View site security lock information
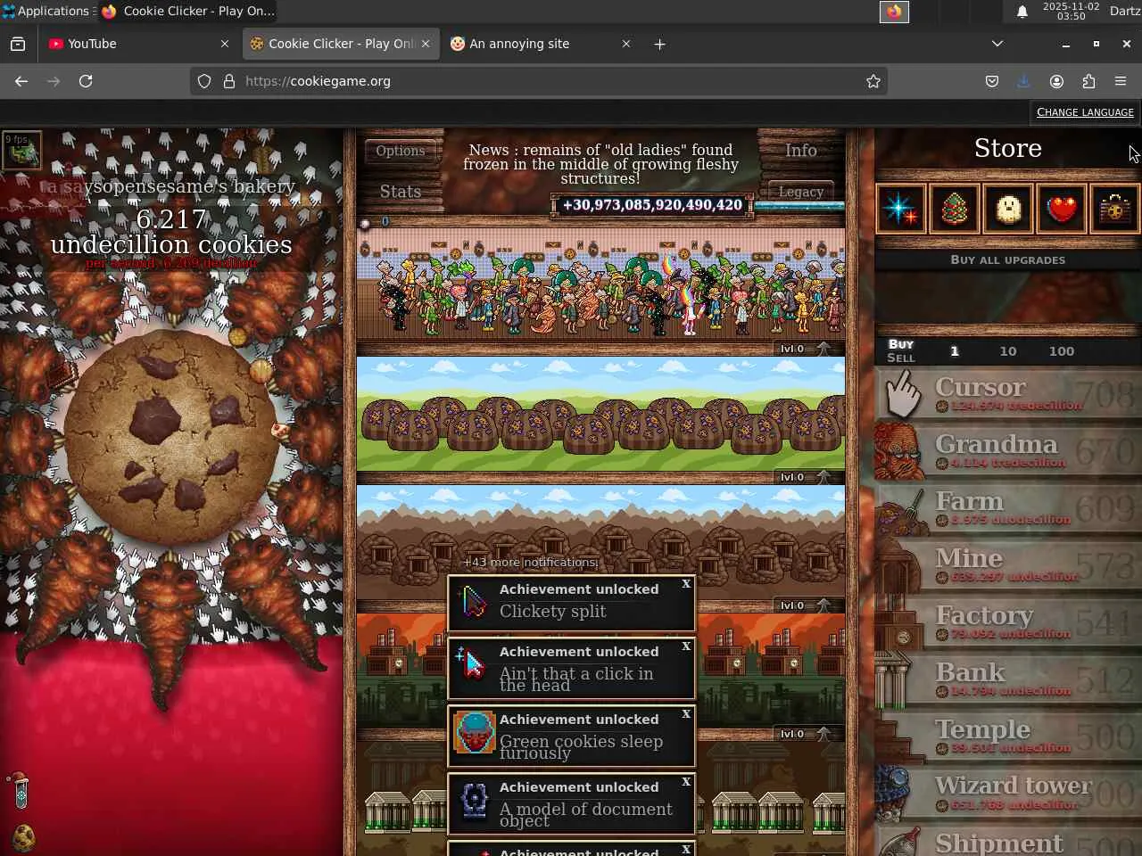 (x=229, y=81)
